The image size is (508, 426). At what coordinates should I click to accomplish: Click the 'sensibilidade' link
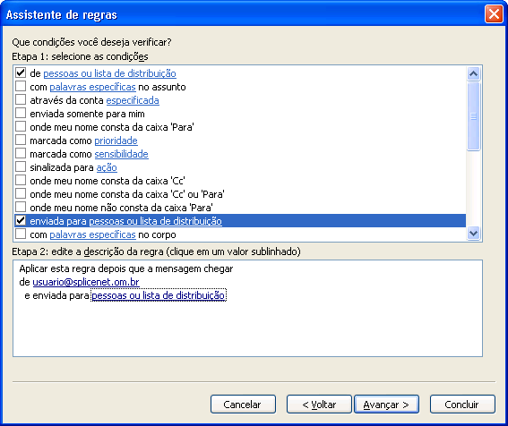tap(122, 154)
